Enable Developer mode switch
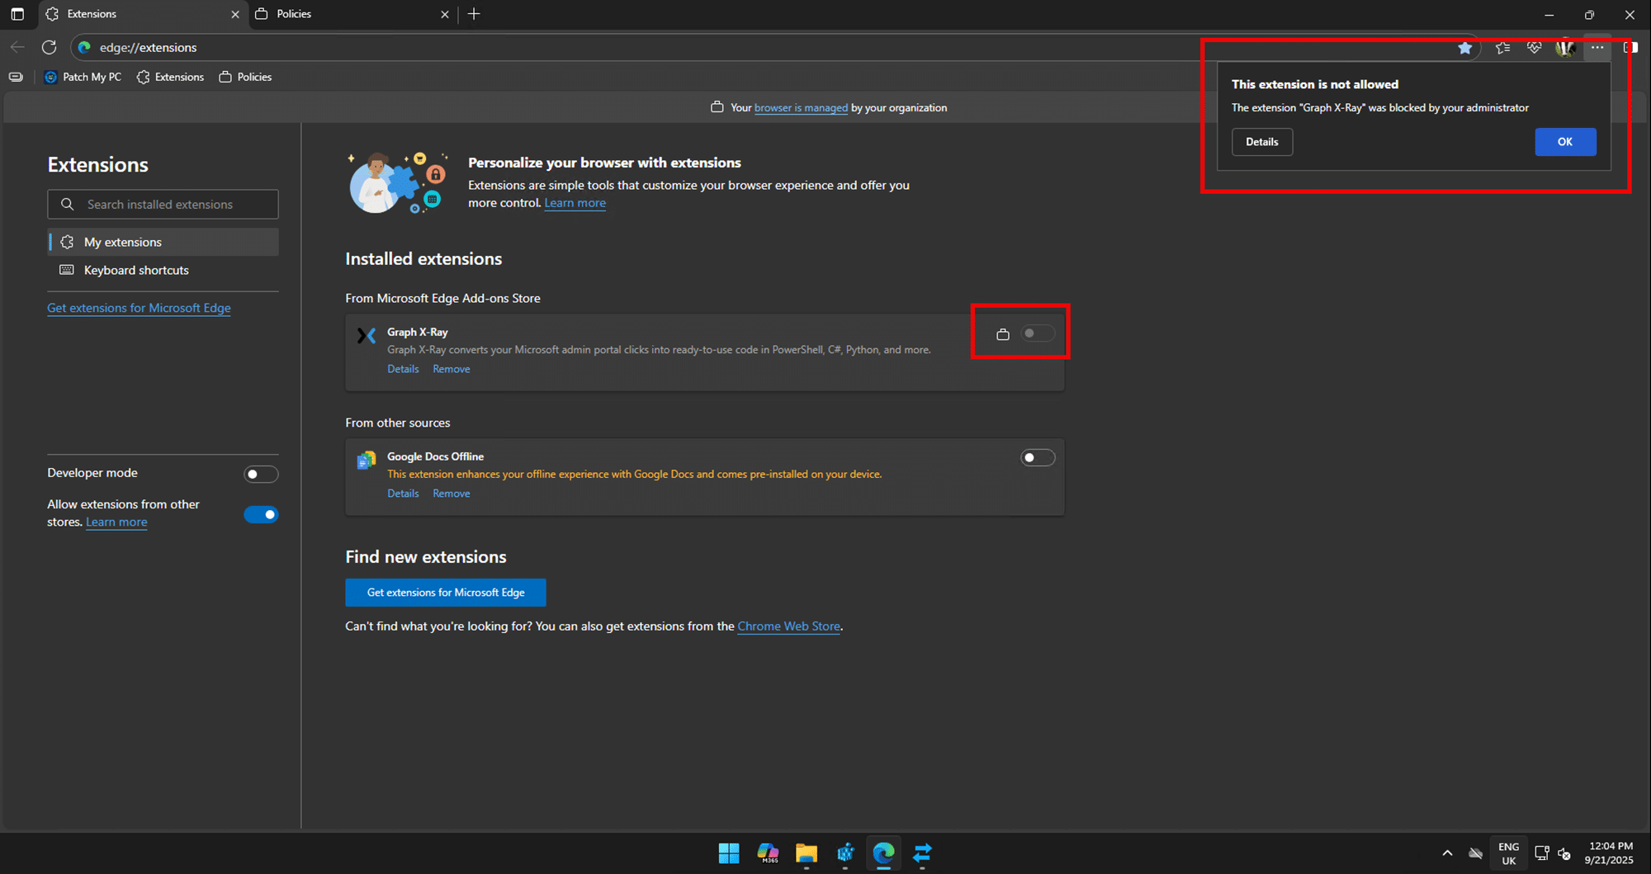Screen dimensions: 1651x874 pyautogui.click(x=261, y=474)
